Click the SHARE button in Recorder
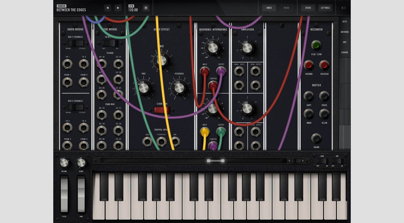 point(316,138)
